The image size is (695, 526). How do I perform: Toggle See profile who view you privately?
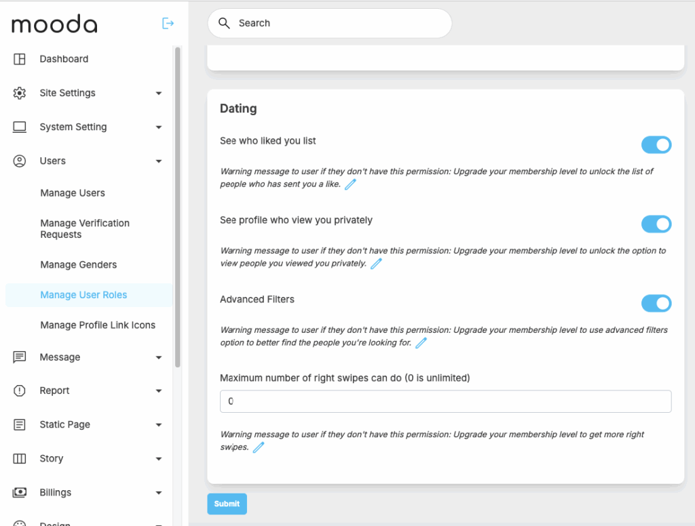(656, 224)
